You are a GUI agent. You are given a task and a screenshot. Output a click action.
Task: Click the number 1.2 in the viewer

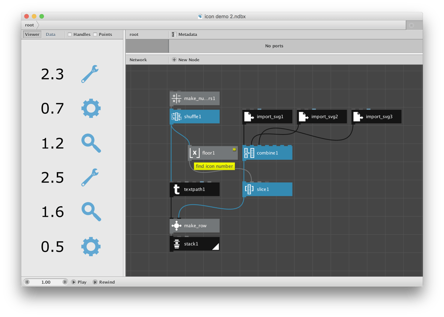[52, 143]
